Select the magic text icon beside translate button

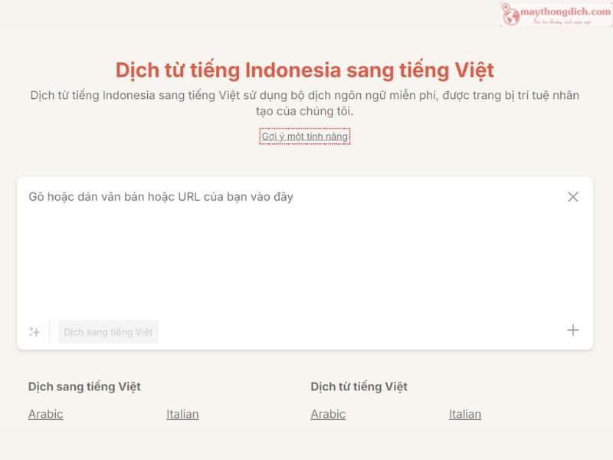34,331
